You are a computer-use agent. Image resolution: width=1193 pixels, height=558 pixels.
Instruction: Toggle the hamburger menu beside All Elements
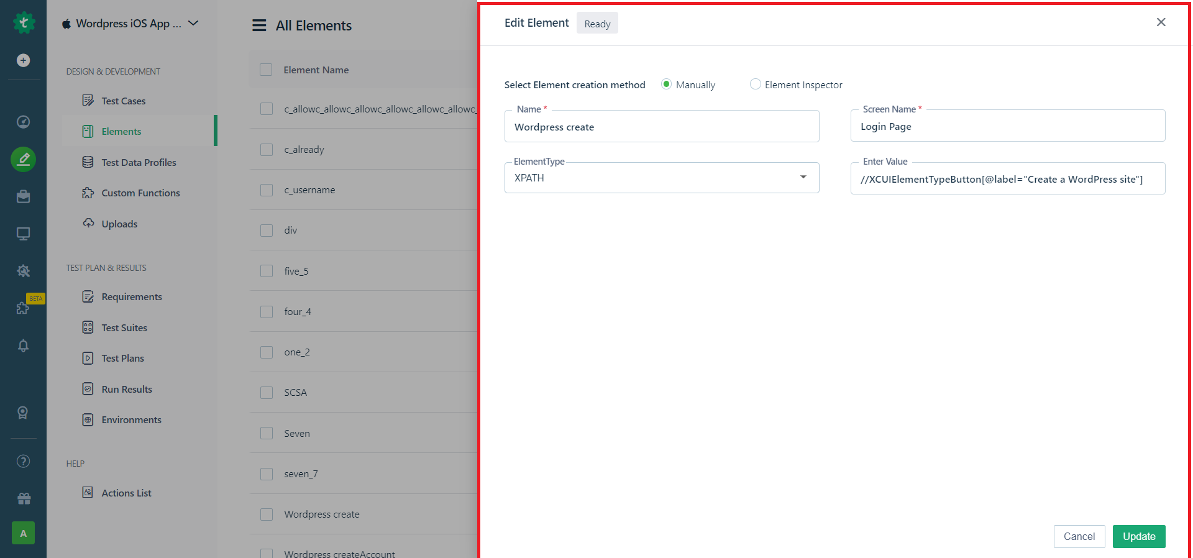pyautogui.click(x=259, y=25)
